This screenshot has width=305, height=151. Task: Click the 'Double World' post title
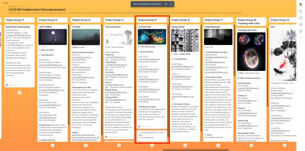pyautogui.click(x=178, y=27)
